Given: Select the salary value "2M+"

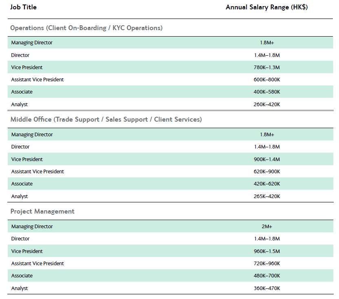Looking at the screenshot, I should [x=267, y=227].
